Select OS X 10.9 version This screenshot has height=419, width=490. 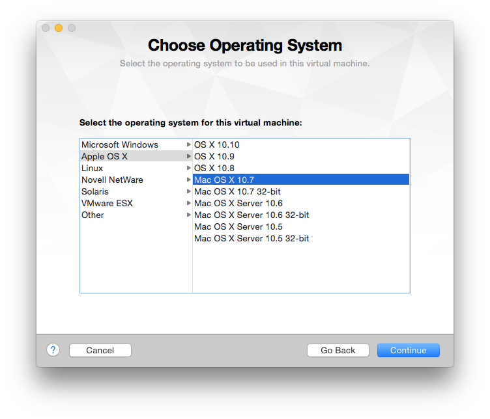click(301, 156)
